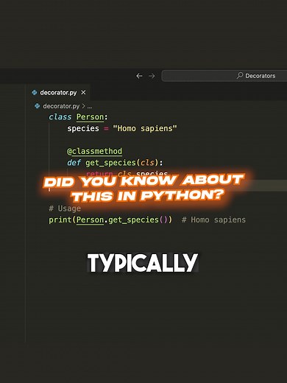Image resolution: width=287 pixels, height=383 pixels.
Task: Open the Decorators search bar
Action: tap(224, 76)
